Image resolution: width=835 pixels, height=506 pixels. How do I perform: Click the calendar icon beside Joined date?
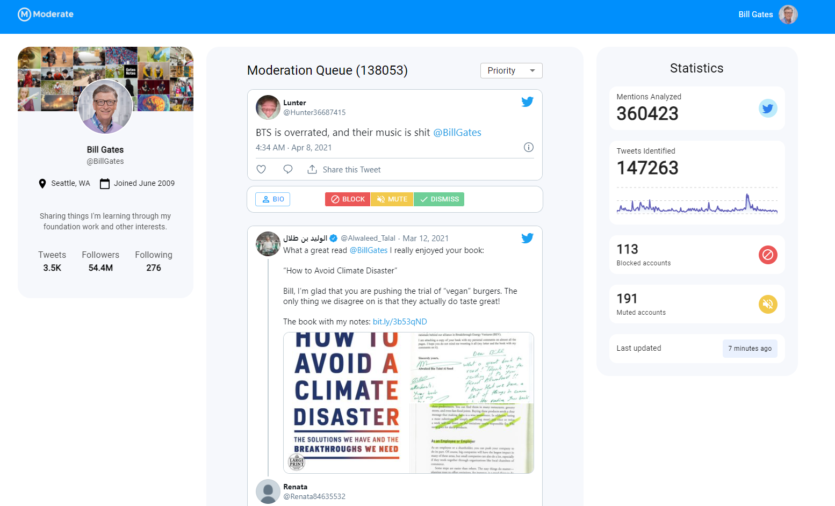(105, 184)
